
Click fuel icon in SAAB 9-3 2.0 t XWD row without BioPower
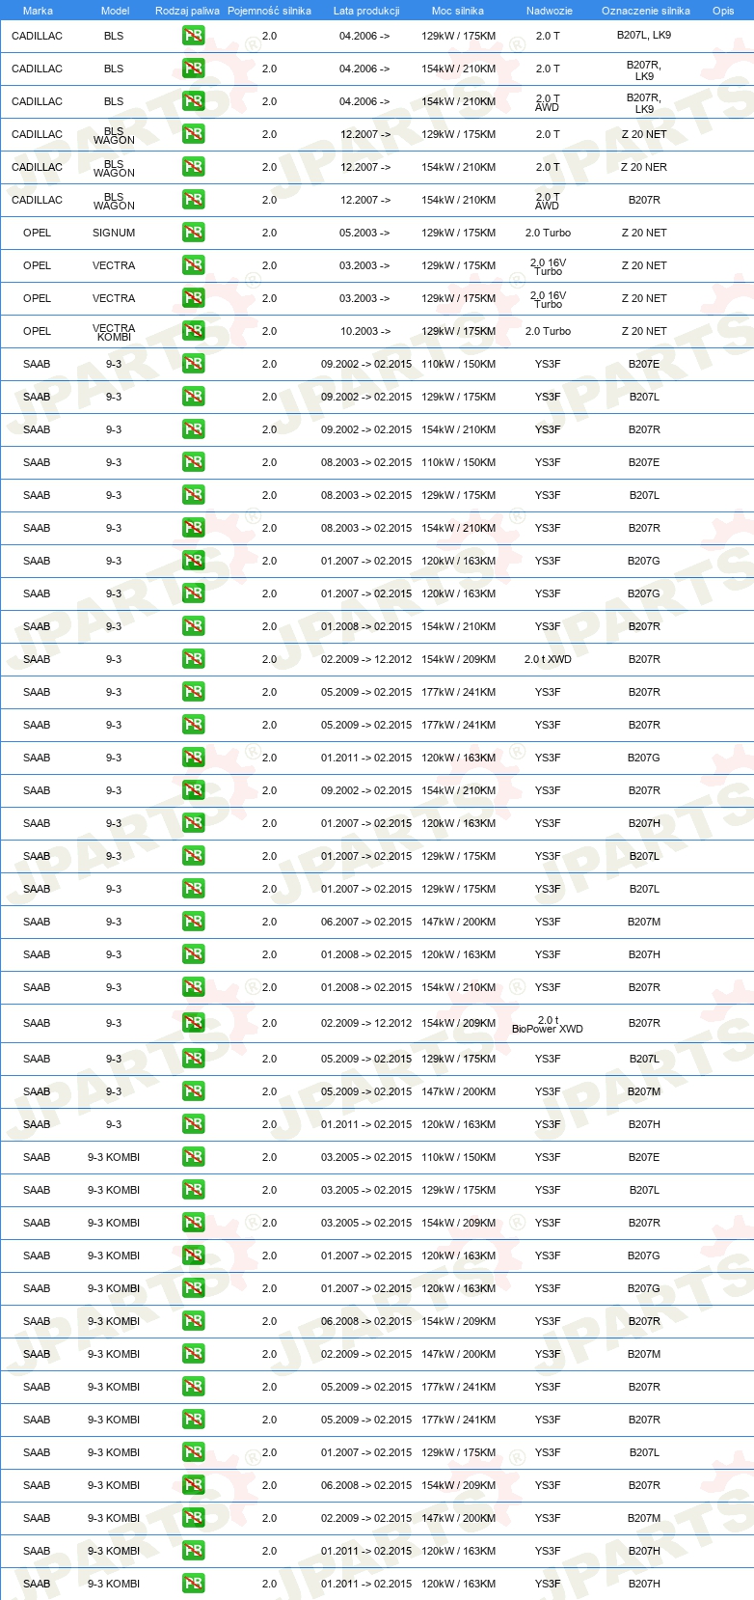click(x=193, y=659)
